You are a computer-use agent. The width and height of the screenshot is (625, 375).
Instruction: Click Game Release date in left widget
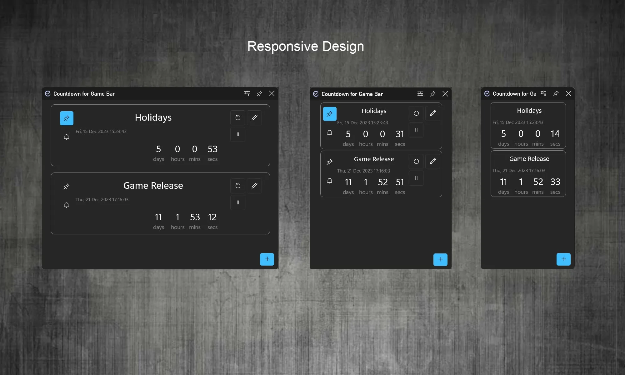(102, 200)
